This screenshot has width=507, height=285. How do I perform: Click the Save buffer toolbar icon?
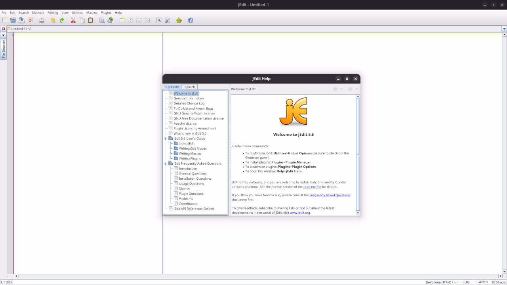tap(21, 20)
